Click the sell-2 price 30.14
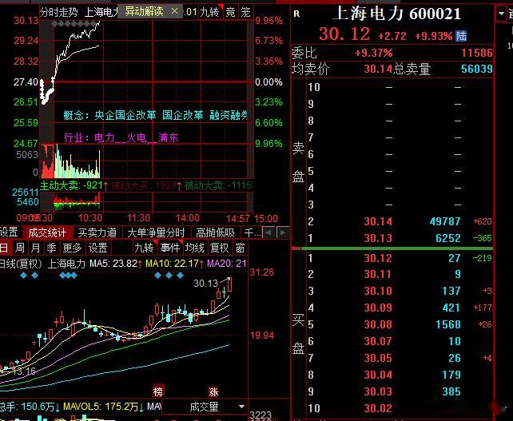513x421 pixels. pyautogui.click(x=378, y=221)
